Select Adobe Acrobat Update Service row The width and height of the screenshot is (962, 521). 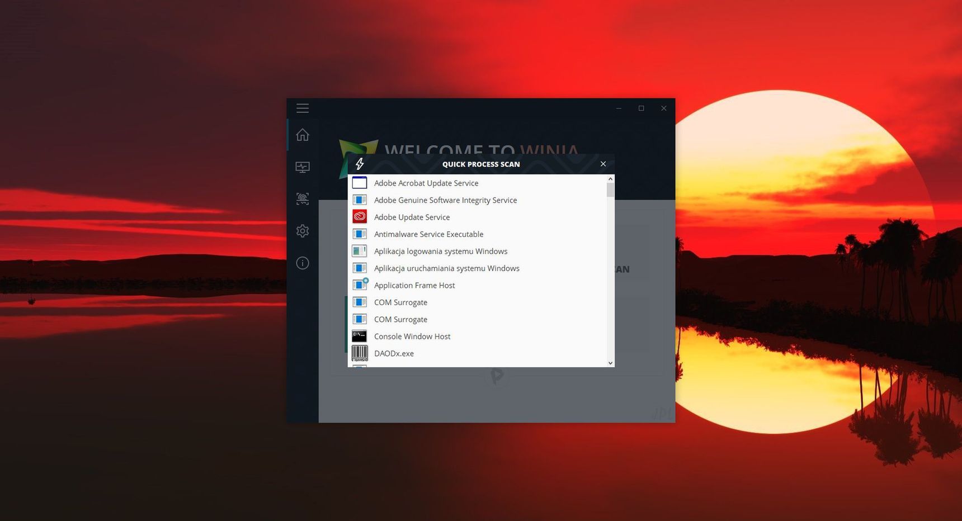coord(477,183)
